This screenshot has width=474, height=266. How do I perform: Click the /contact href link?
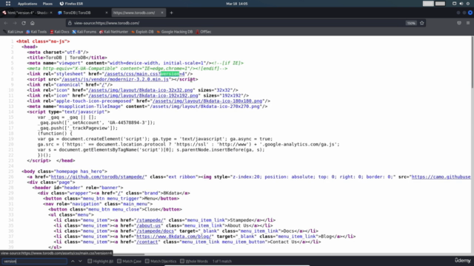(147, 242)
